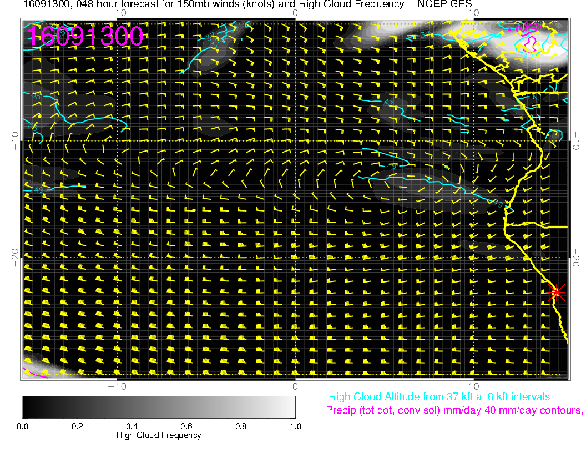Click the 0.6 tick label under colorbar
586x453 pixels.
coord(186,426)
